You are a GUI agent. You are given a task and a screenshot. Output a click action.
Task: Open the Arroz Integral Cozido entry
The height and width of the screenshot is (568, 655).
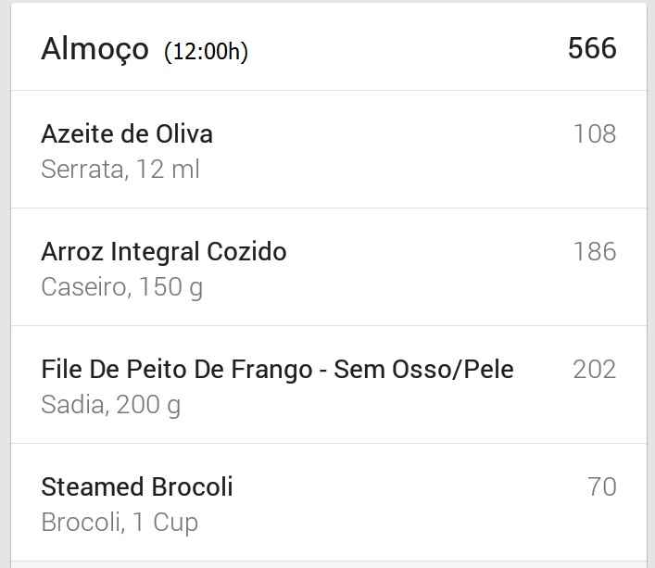[x=164, y=252]
